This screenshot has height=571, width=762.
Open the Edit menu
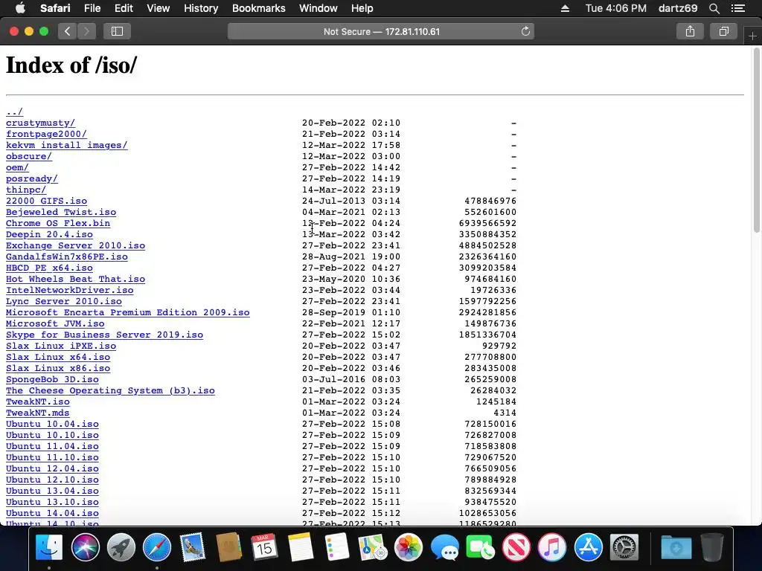pos(124,8)
